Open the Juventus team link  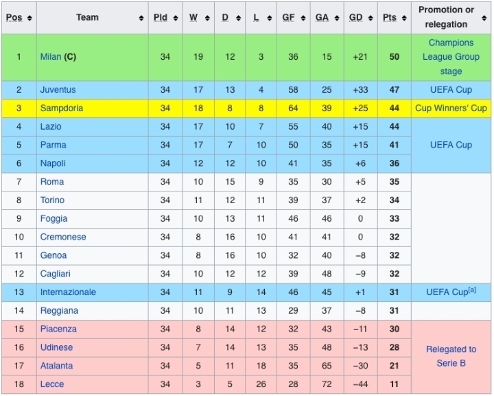[58, 90]
